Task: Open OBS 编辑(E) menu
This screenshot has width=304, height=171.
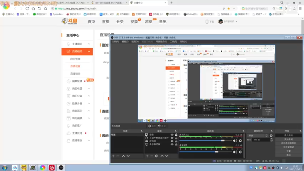Action: [125, 41]
